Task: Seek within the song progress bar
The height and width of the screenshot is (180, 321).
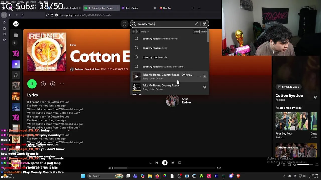Action: coord(165,168)
